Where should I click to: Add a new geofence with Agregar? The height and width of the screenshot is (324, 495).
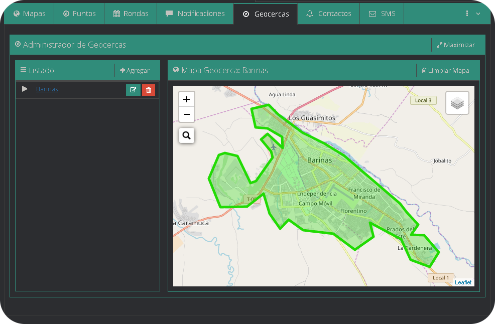tap(135, 71)
